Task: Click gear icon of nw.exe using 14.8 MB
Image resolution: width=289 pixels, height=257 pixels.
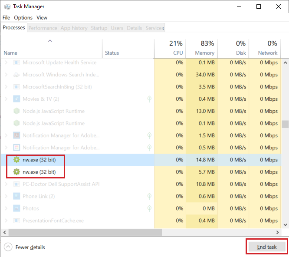Action: (16, 160)
